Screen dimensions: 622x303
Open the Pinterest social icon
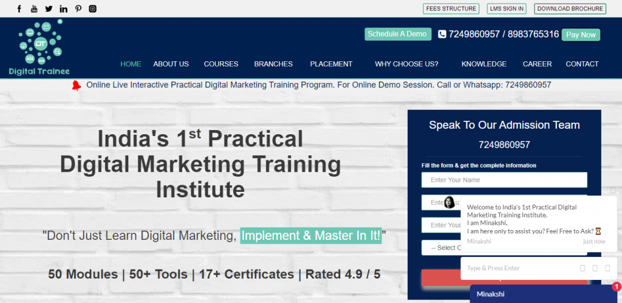click(x=78, y=9)
